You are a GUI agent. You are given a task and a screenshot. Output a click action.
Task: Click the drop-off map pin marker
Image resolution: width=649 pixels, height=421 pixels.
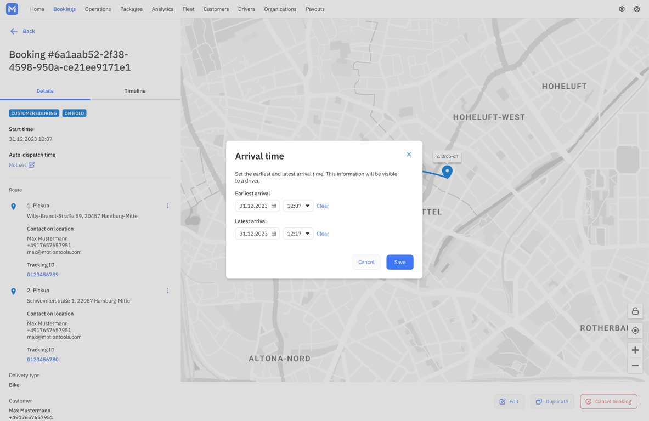447,171
